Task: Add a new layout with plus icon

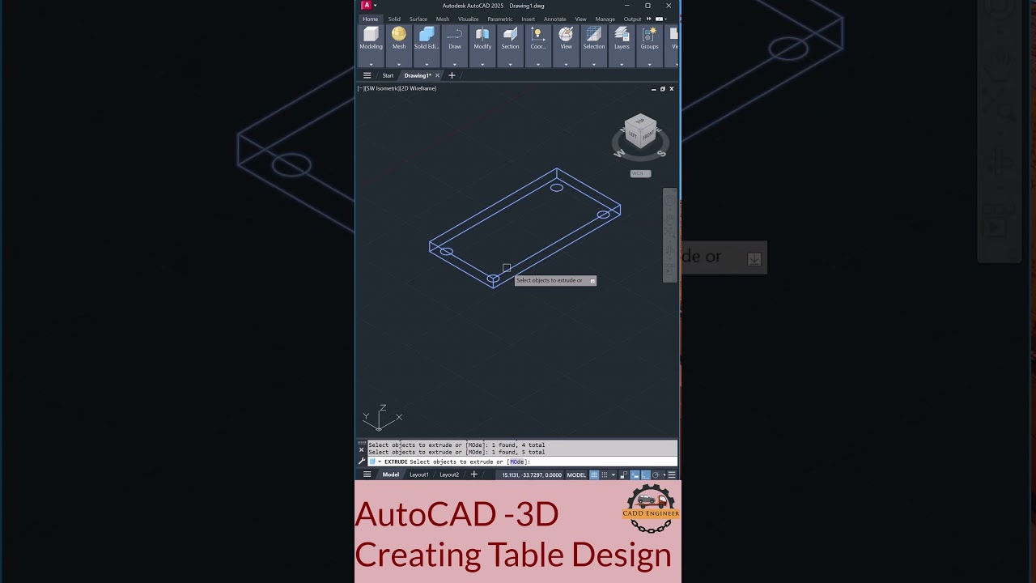Action: pyautogui.click(x=474, y=474)
